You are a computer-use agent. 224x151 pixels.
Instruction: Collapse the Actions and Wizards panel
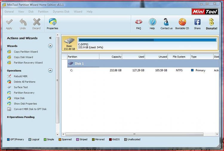(x=50, y=38)
